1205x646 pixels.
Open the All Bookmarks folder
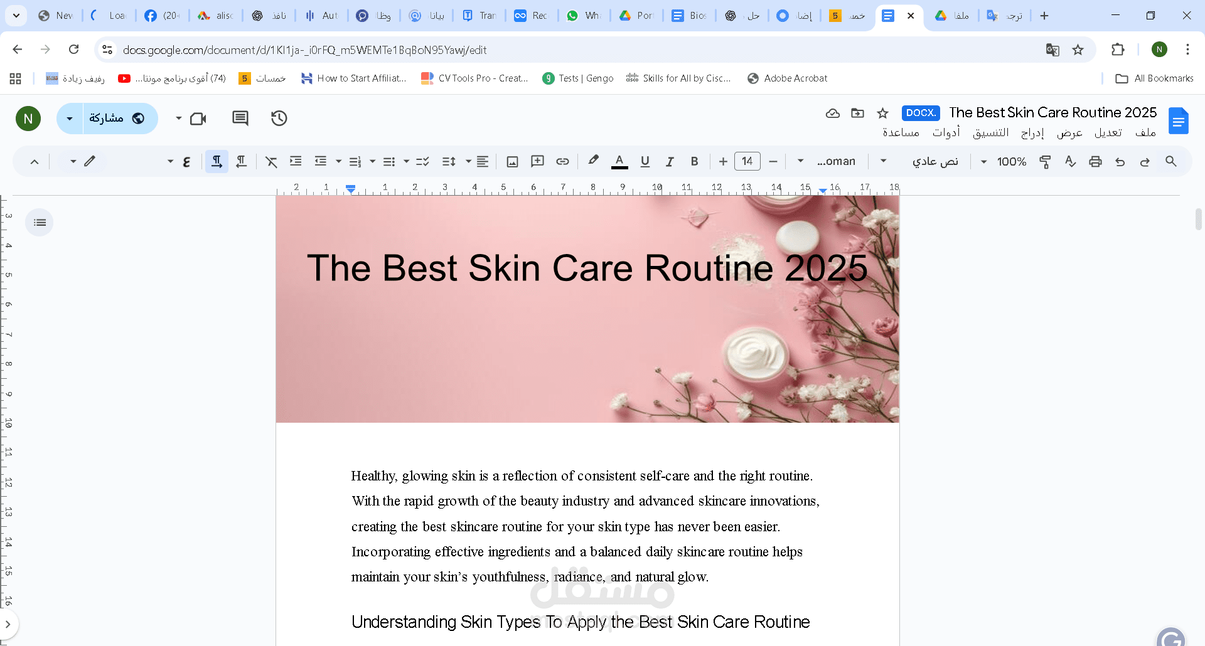[x=1154, y=78]
